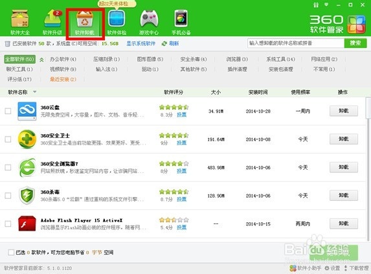This screenshot has height=274, width=371.
Task: Select the 安全杀毒(4) category
Action: [x=194, y=59]
